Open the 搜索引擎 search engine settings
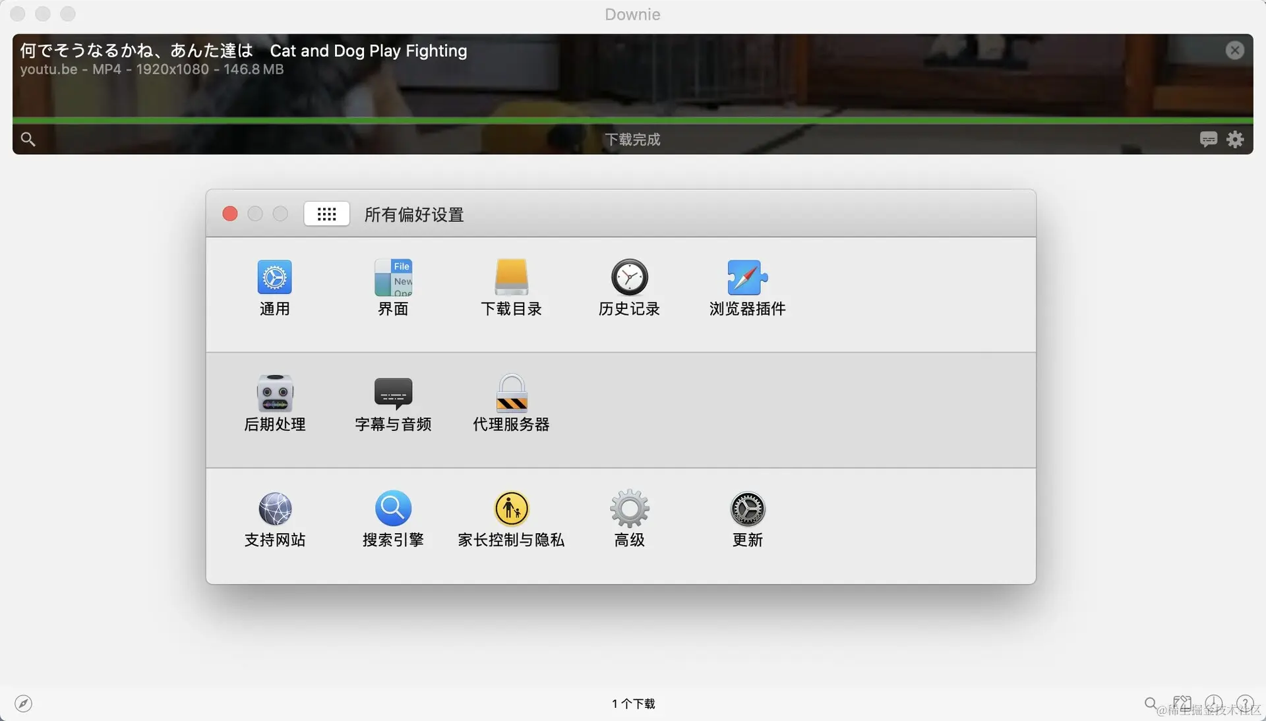The image size is (1266, 721). 393,519
